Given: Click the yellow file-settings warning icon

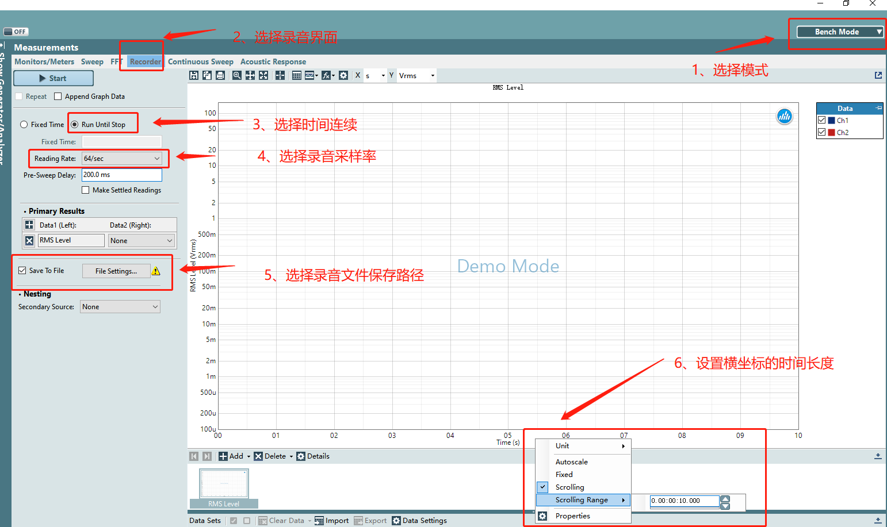Looking at the screenshot, I should (x=156, y=271).
